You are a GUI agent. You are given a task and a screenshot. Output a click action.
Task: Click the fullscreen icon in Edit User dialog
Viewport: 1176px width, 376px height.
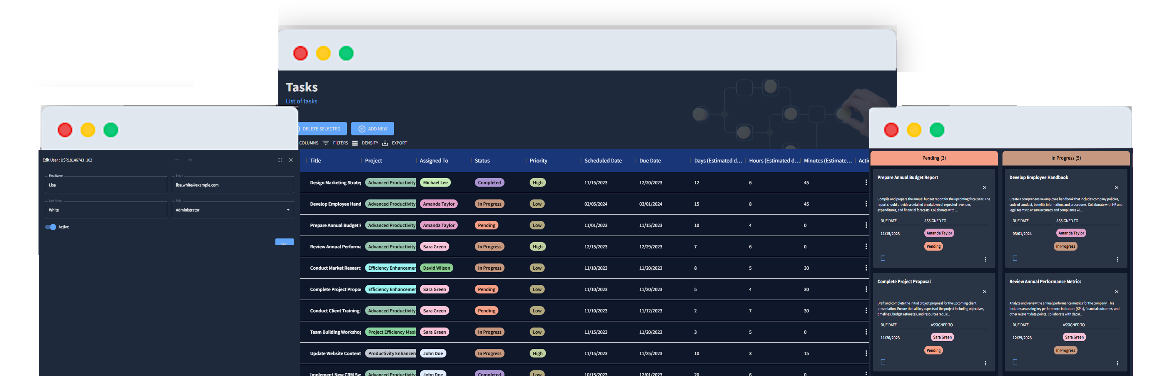tap(280, 160)
